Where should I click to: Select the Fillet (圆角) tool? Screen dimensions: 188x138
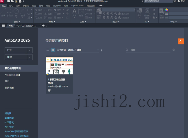(58, 14)
